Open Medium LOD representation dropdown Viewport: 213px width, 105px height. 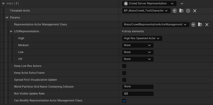coord(138,45)
